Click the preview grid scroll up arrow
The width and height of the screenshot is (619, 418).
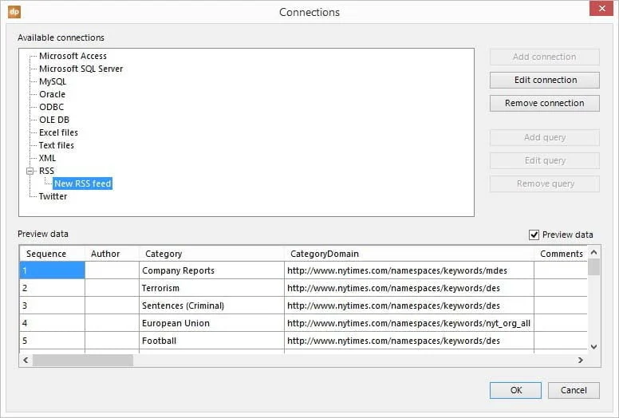pos(593,252)
